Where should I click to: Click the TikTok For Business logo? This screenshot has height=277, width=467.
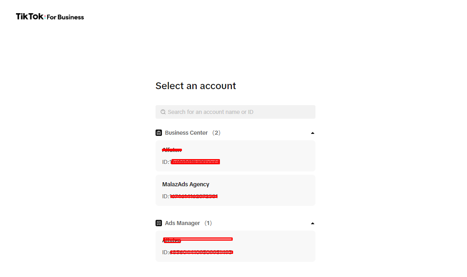click(x=50, y=17)
